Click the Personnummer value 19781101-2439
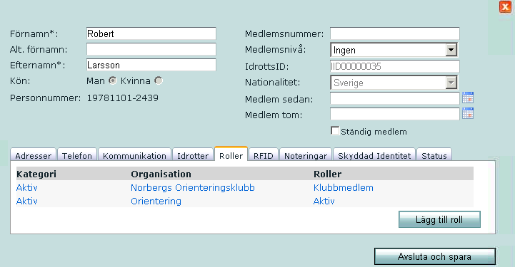This screenshot has width=515, height=267. pyautogui.click(x=123, y=98)
